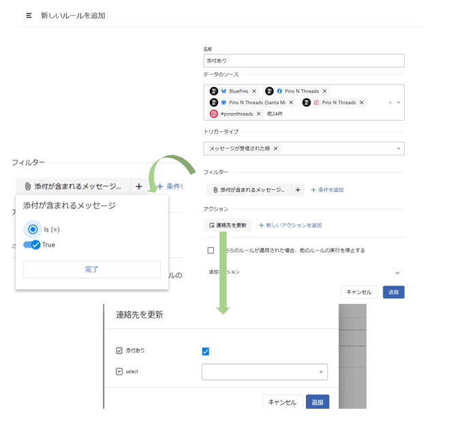The width and height of the screenshot is (455, 436).
Task: Click the 連絡先を更新 action chip
Action: click(227, 225)
